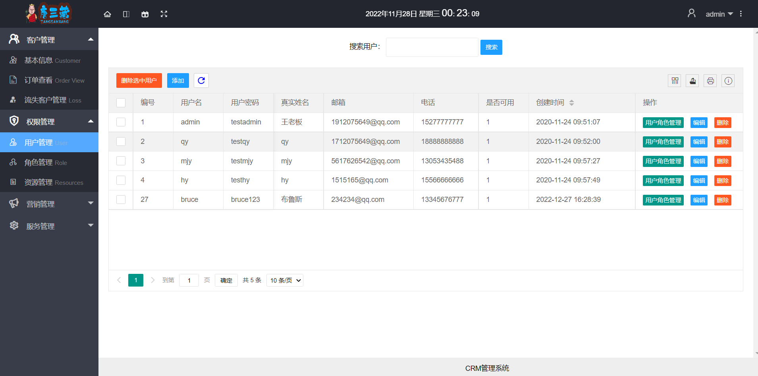758x376 pixels.
Task: Click 删除 for user qy
Action: pyautogui.click(x=723, y=142)
